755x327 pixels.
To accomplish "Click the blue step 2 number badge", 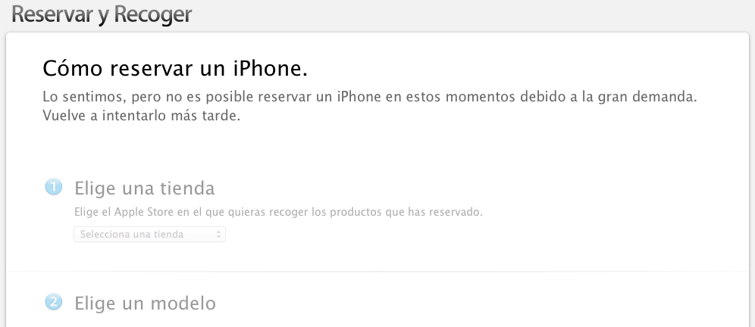I will tap(54, 303).
